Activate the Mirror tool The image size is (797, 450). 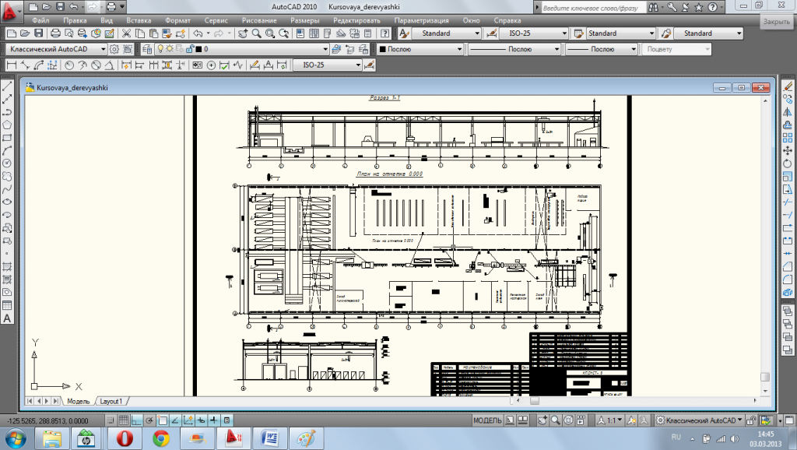pos(788,112)
